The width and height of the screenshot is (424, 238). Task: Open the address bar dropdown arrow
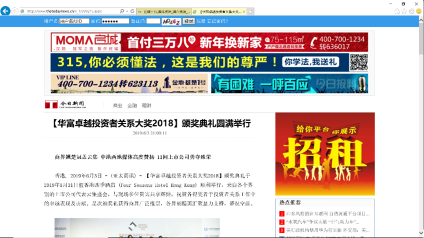127,11
